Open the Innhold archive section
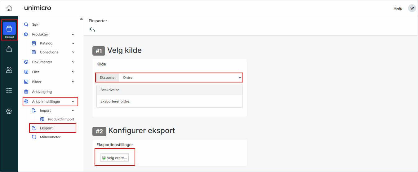The image size is (418, 172). click(9, 30)
